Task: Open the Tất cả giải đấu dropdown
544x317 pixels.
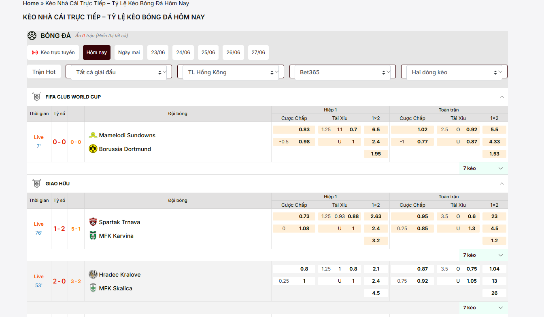Action: click(x=119, y=72)
